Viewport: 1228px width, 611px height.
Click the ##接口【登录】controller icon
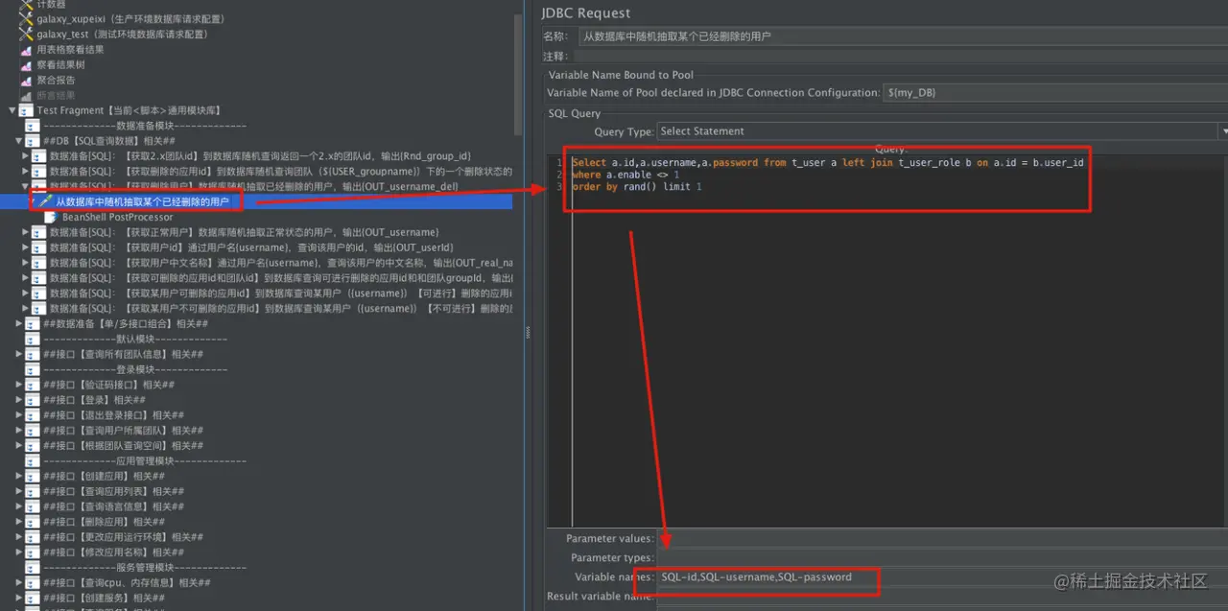click(x=33, y=400)
